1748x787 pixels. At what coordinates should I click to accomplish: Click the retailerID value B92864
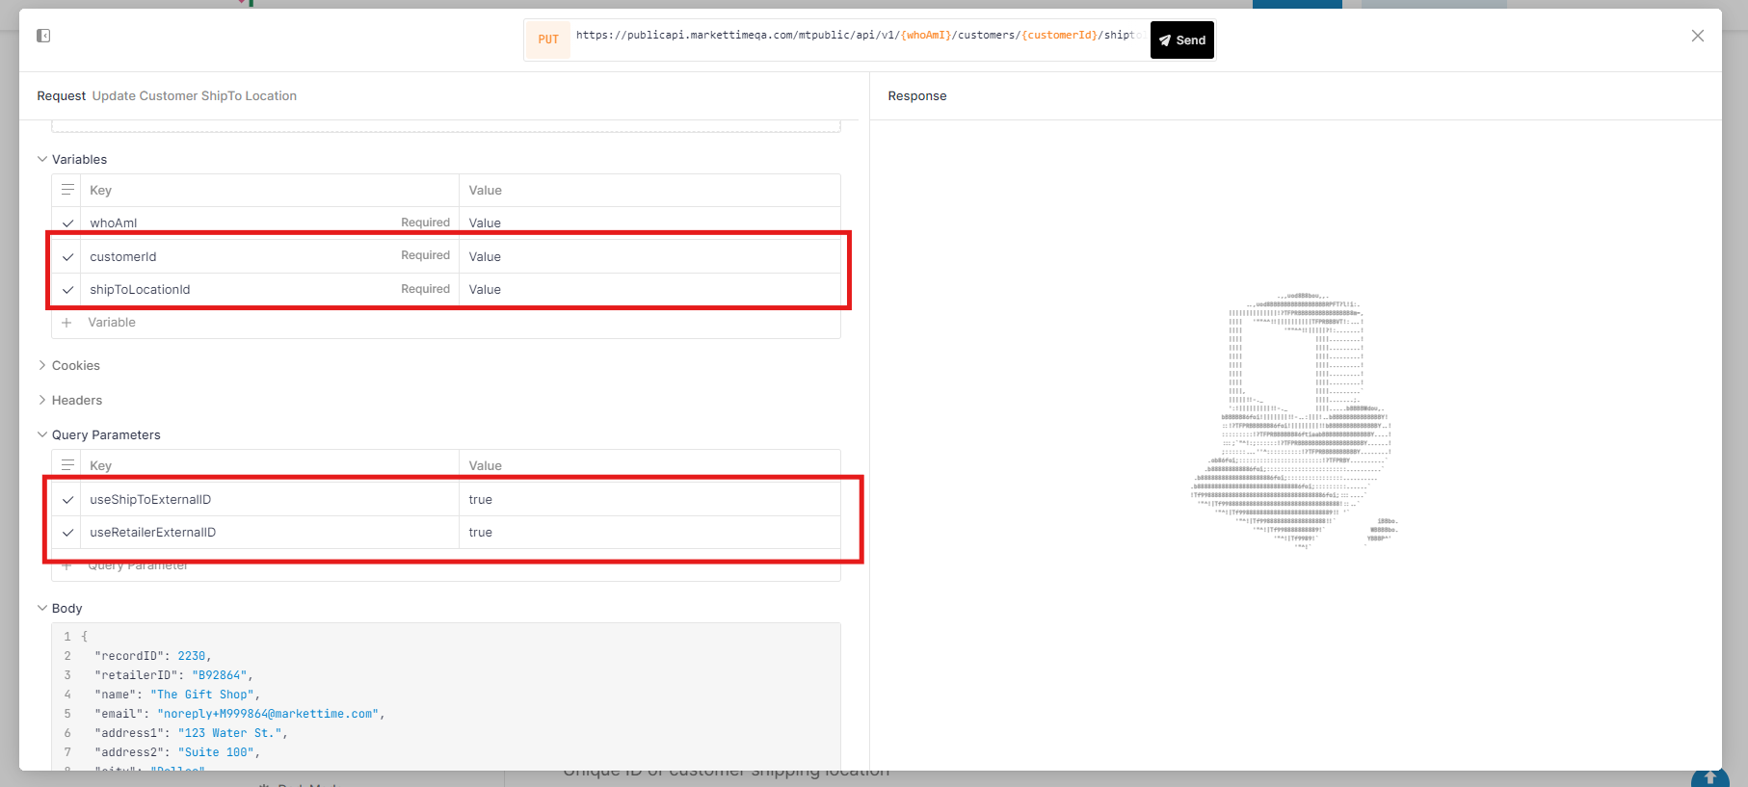(220, 675)
